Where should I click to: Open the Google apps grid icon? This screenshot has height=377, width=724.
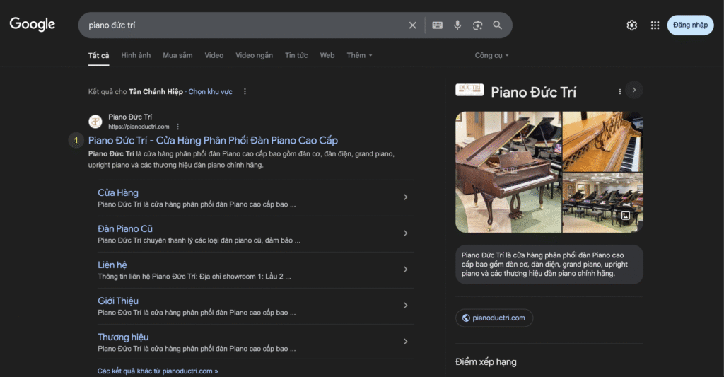655,25
